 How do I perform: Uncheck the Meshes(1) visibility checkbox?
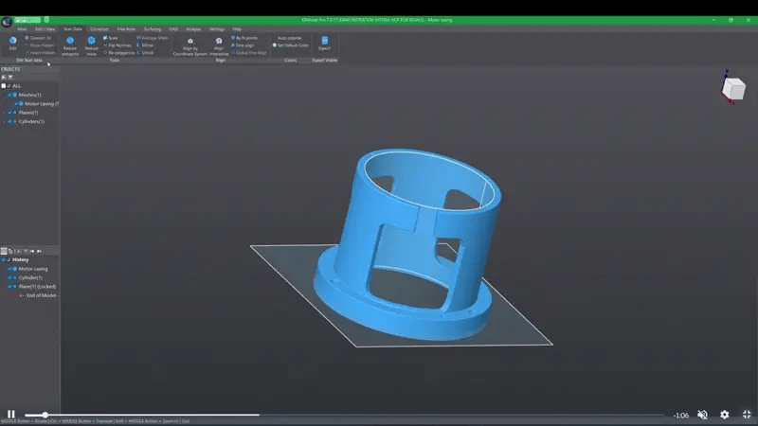[x=9, y=95]
